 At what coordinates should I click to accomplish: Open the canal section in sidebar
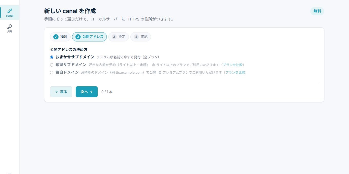9,13
